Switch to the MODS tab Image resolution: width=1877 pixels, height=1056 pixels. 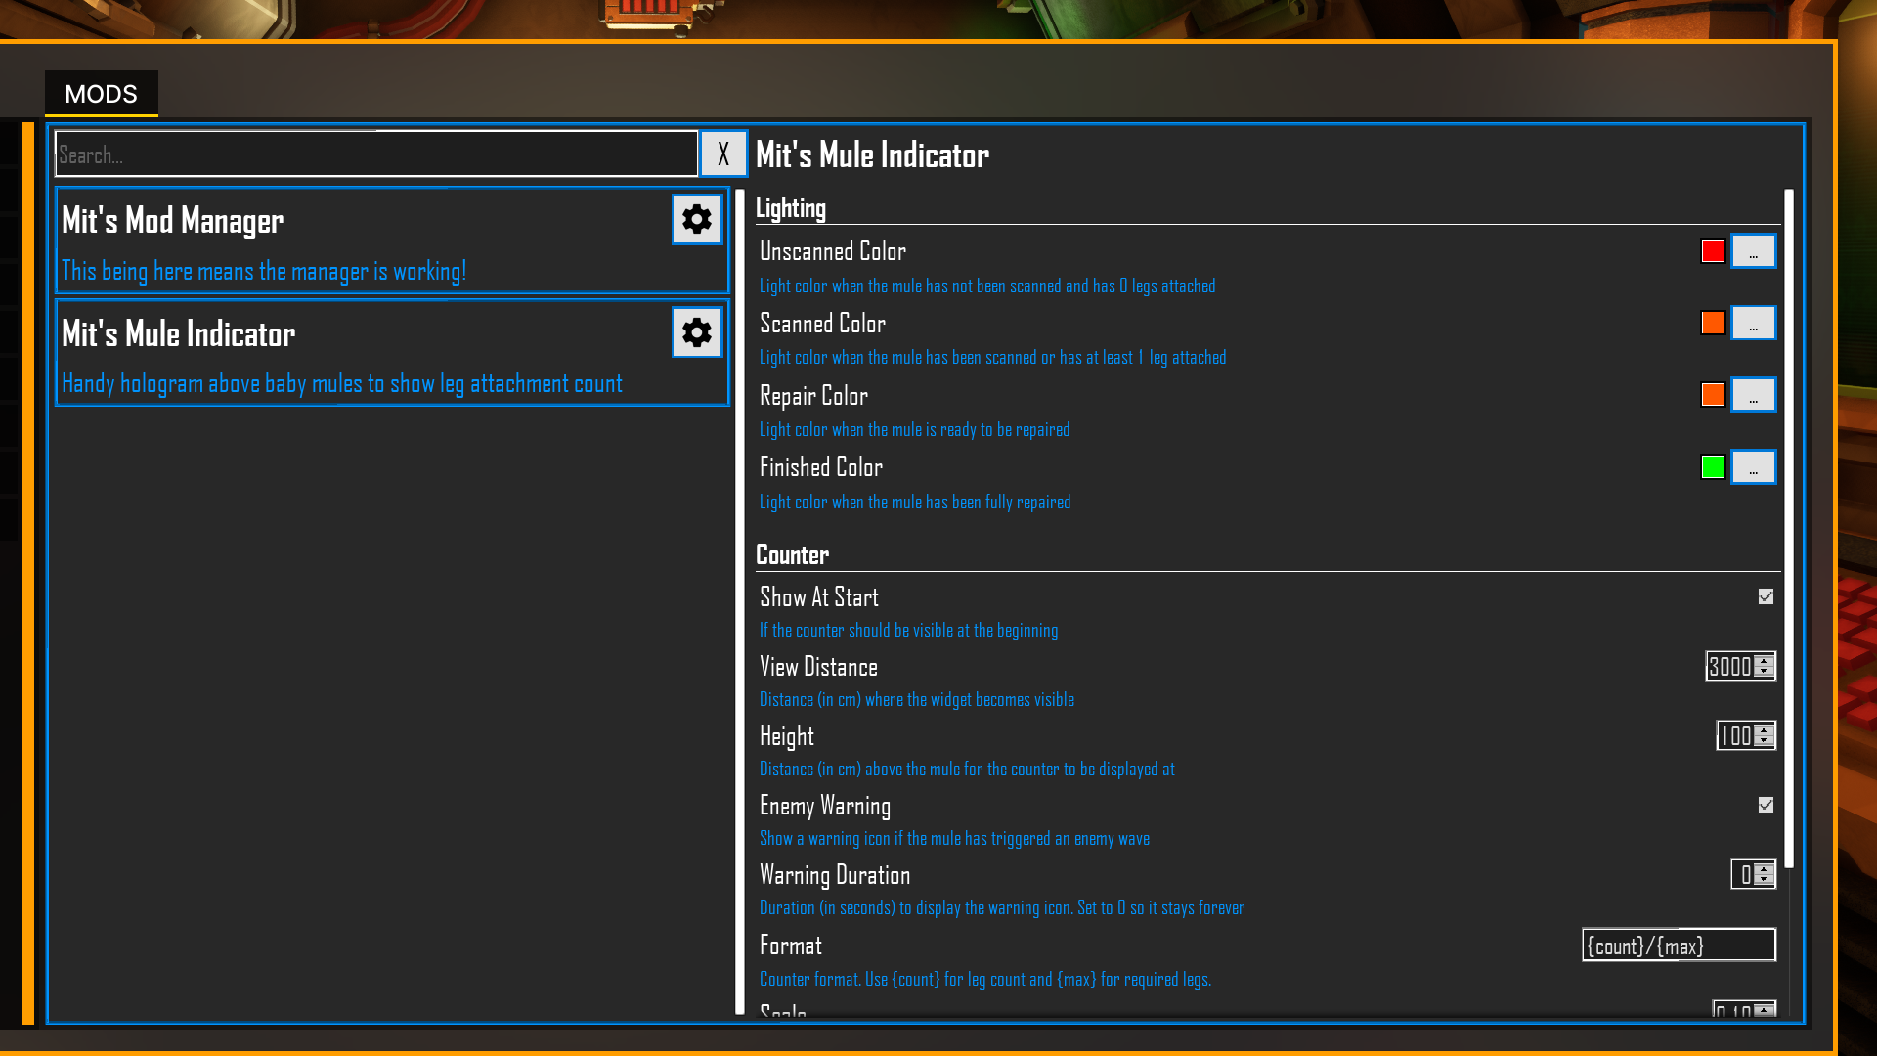(x=102, y=94)
